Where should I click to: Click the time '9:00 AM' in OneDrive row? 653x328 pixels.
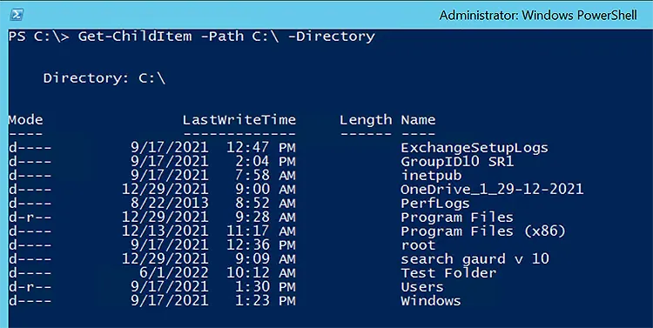tap(266, 190)
